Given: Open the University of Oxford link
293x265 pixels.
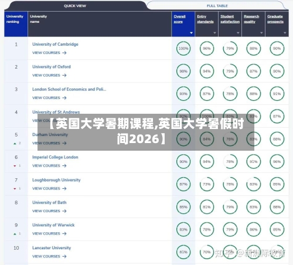Looking at the screenshot, I should tap(52, 67).
